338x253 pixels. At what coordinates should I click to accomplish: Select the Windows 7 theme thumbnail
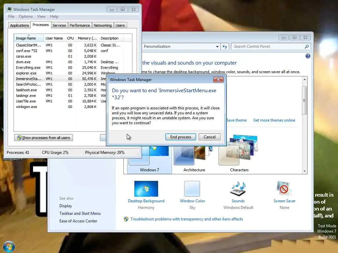(x=149, y=159)
